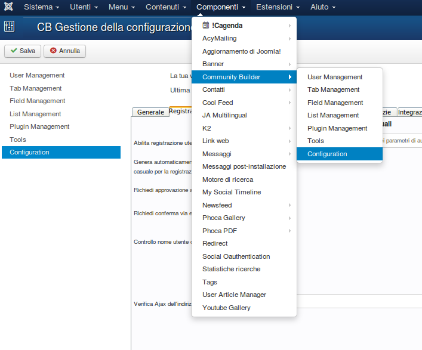The height and width of the screenshot is (350, 422).
Task: Select JA Multilingual from Componenti menu
Action: click(x=244, y=115)
